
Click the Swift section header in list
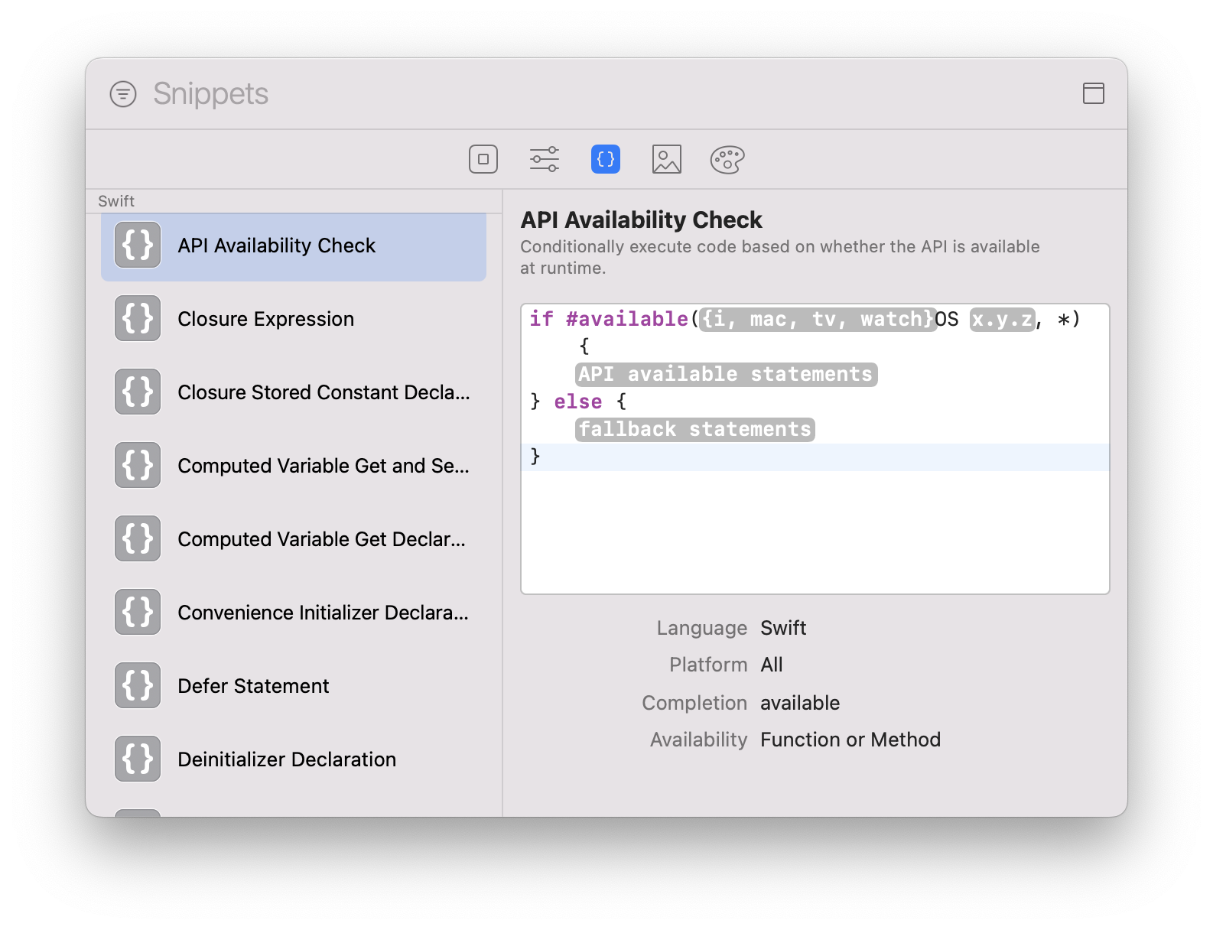click(116, 201)
